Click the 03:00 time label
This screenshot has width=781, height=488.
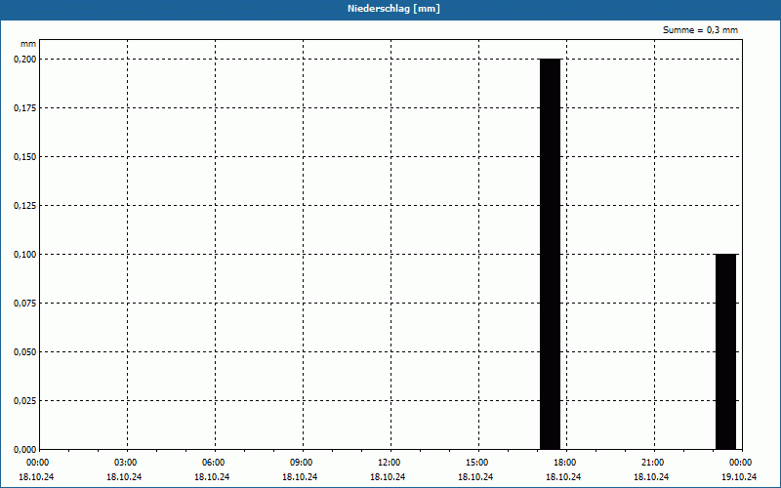pos(126,463)
